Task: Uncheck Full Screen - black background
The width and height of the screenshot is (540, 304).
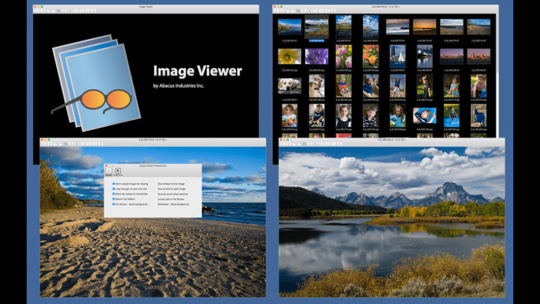Action: (114, 204)
